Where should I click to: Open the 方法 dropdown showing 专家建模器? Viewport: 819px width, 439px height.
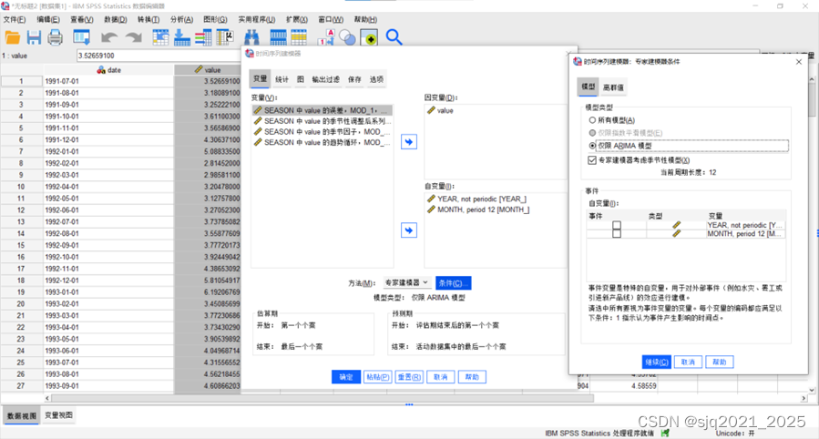click(x=405, y=283)
